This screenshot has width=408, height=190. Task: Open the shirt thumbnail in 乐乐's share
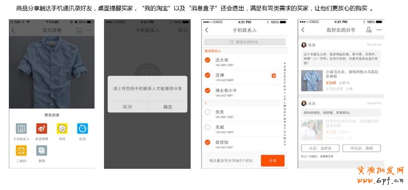pos(310,80)
